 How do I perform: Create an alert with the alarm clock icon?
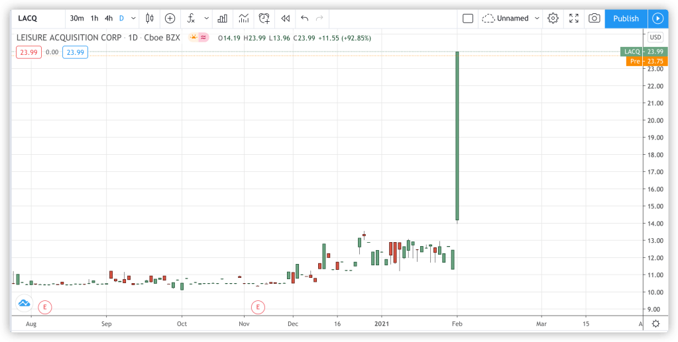pos(264,19)
